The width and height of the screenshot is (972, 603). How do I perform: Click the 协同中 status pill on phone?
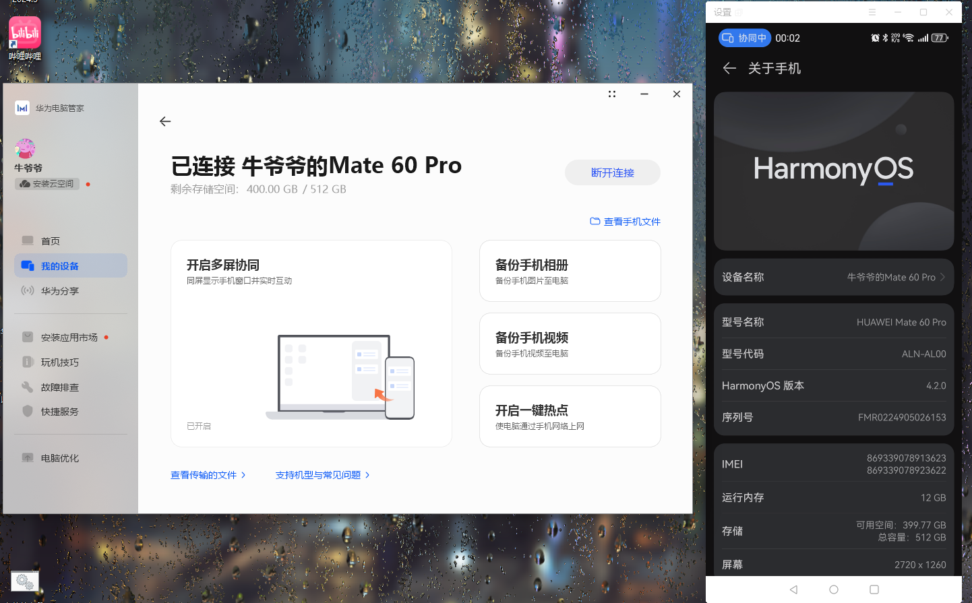click(745, 38)
